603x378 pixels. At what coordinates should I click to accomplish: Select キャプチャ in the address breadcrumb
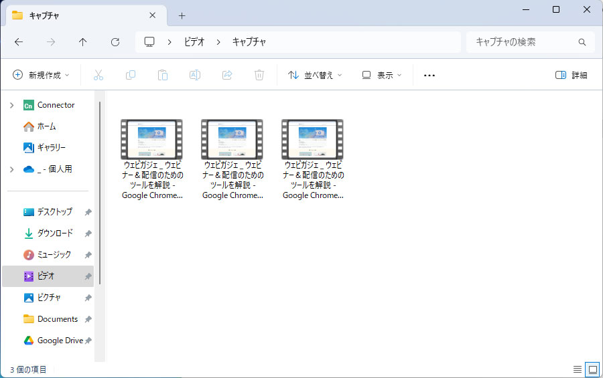pyautogui.click(x=249, y=42)
